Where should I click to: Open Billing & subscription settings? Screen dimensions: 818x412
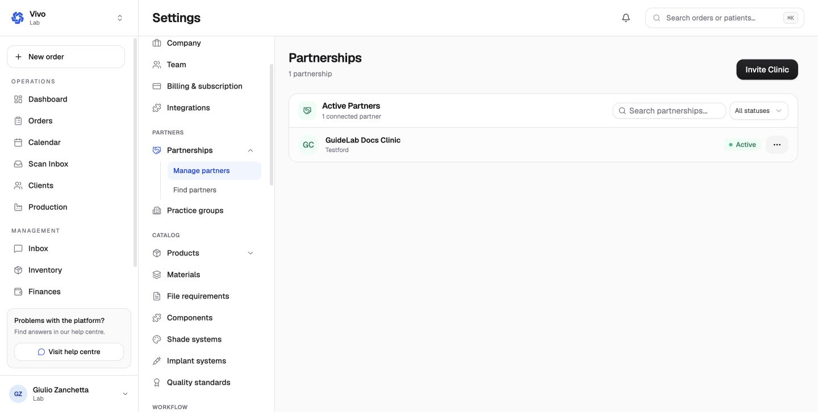204,86
